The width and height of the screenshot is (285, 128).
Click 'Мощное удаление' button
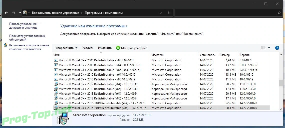pos(132,48)
